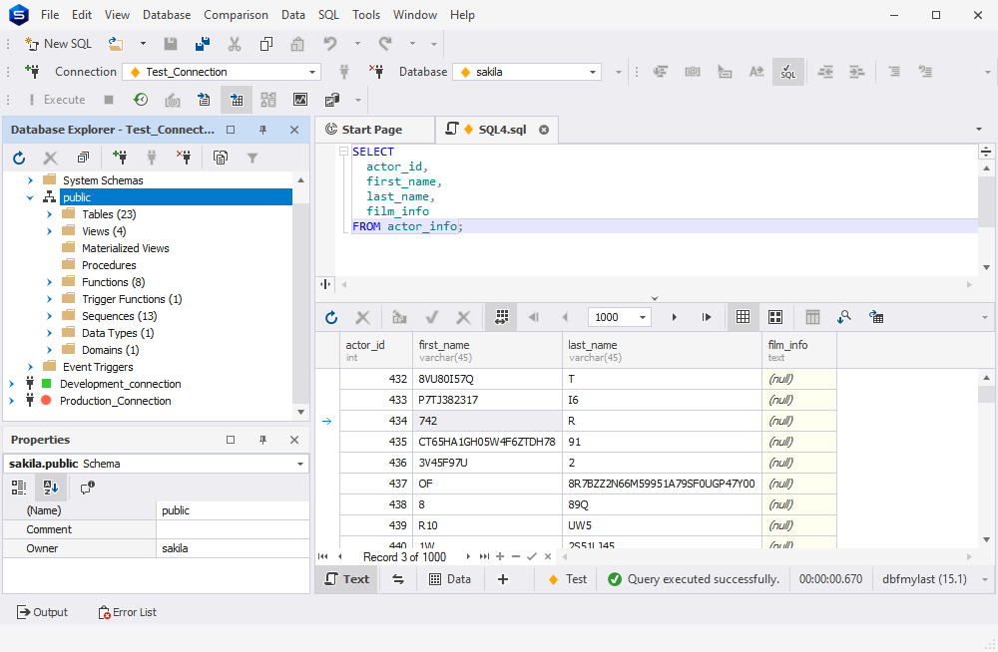Click the Find search icon in results toolbar

[x=844, y=317]
